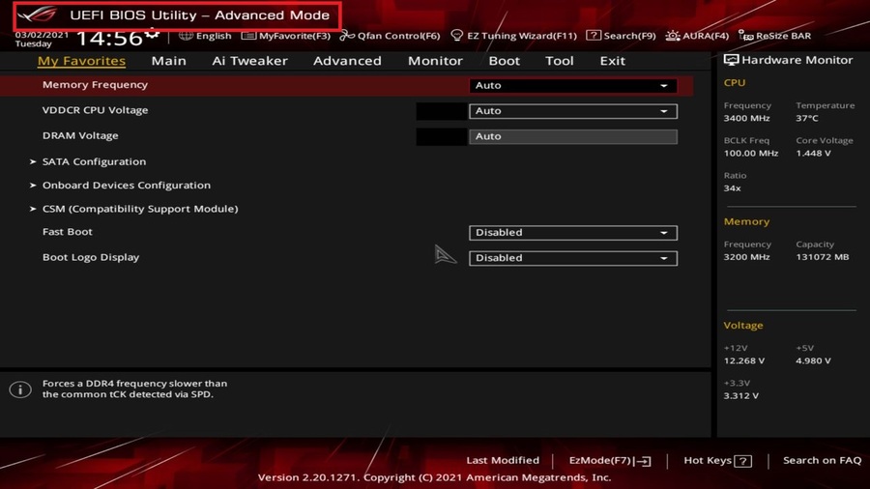The width and height of the screenshot is (870, 489).
Task: Open Qfan Control(F6) fan icon
Action: (347, 36)
